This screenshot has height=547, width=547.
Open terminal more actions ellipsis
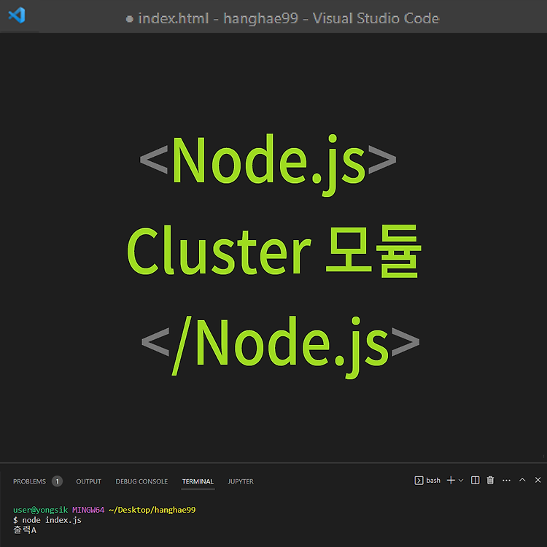point(507,481)
